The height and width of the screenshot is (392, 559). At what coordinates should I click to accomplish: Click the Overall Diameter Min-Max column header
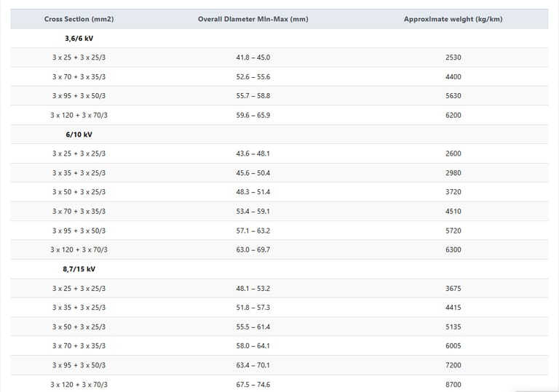[253, 19]
